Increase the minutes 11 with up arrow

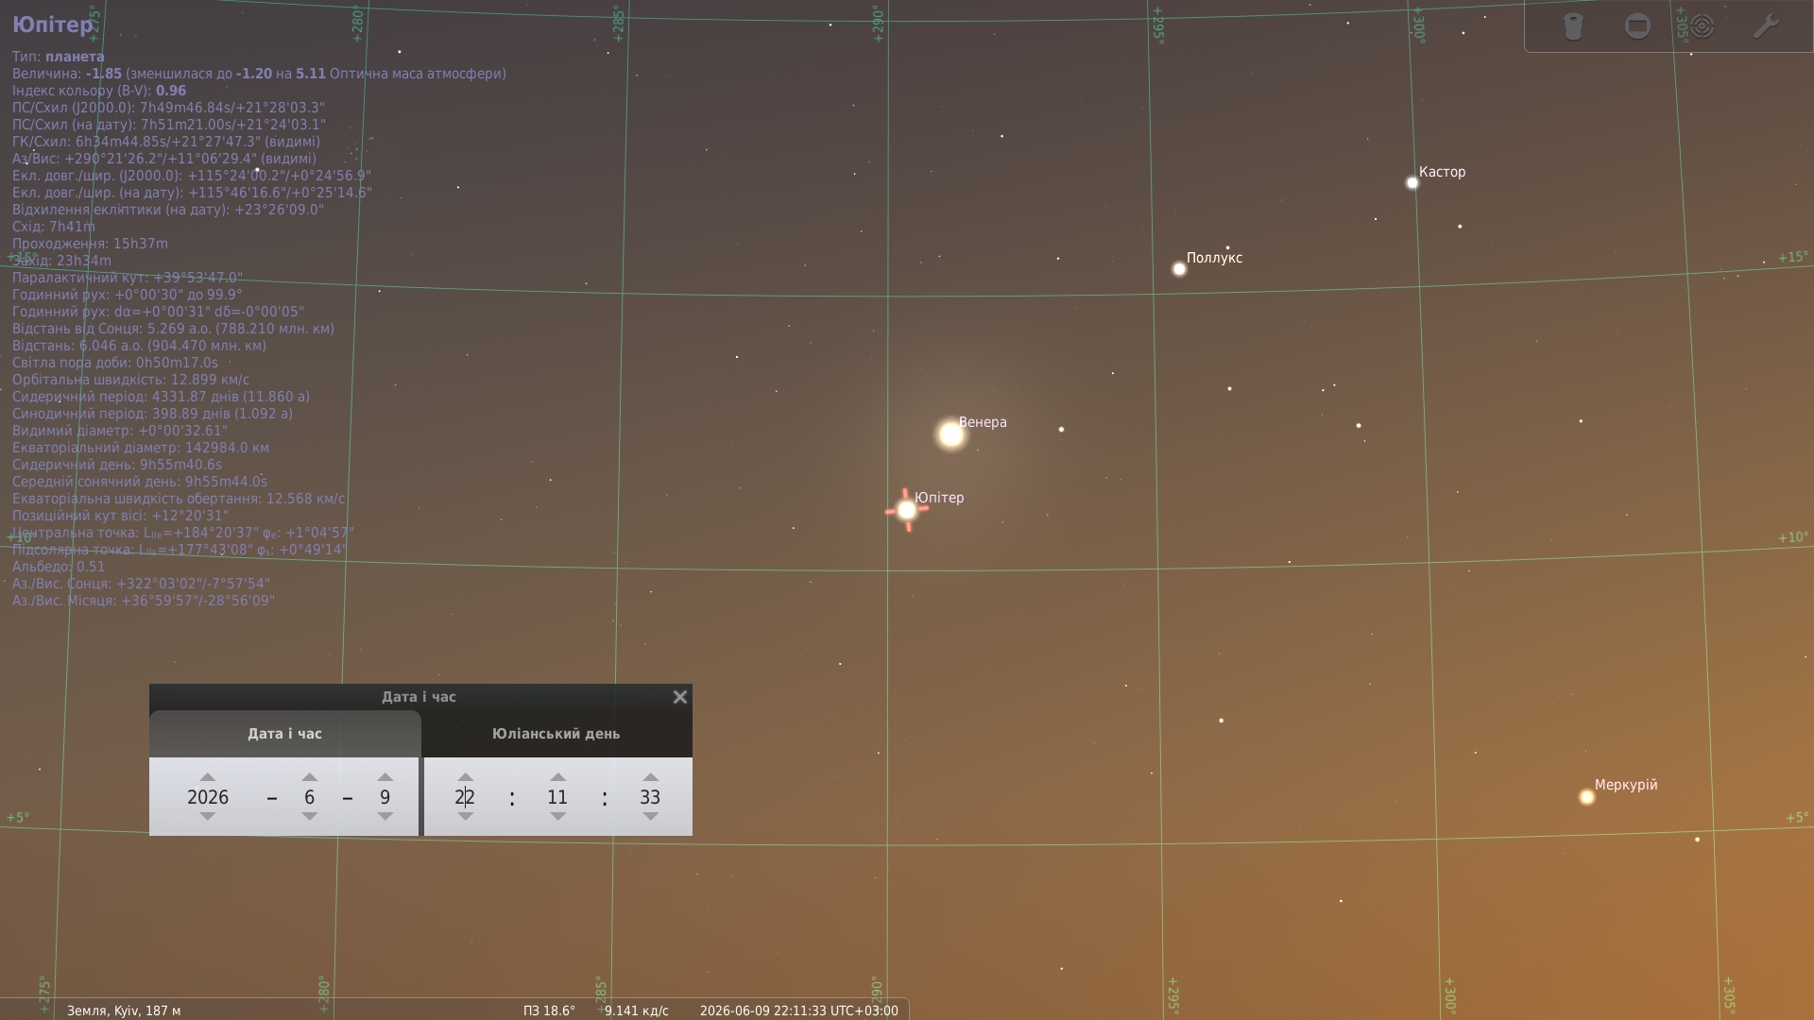[x=557, y=777]
